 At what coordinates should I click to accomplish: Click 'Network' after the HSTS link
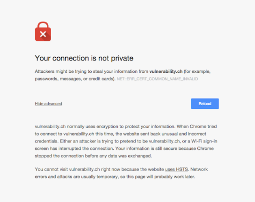(201, 170)
